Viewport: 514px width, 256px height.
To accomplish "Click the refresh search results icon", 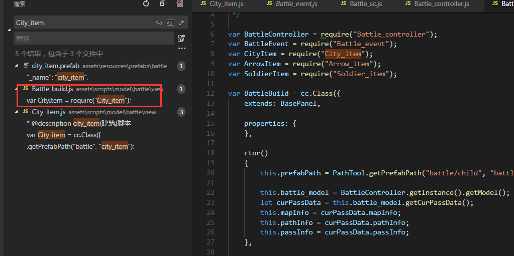I will click(146, 4).
